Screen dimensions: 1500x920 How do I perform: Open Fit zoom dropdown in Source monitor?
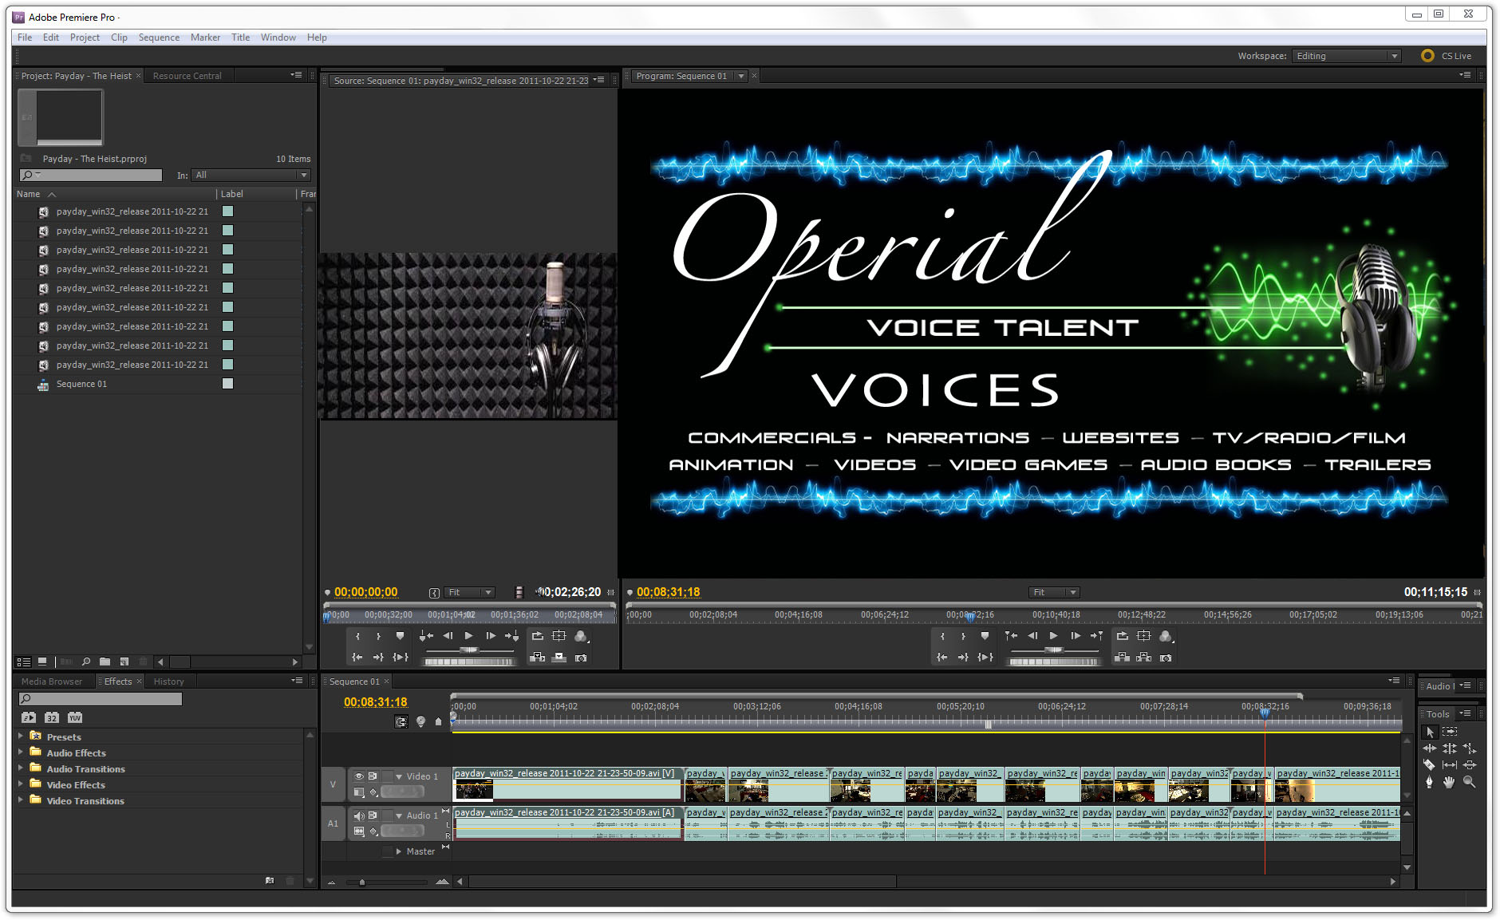(x=470, y=592)
